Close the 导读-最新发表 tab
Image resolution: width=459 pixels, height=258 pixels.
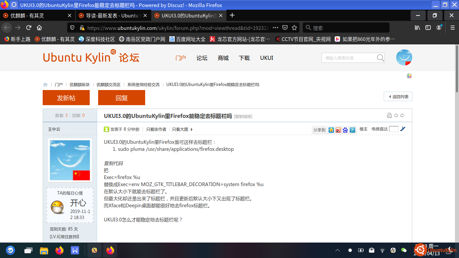pyautogui.click(x=145, y=15)
